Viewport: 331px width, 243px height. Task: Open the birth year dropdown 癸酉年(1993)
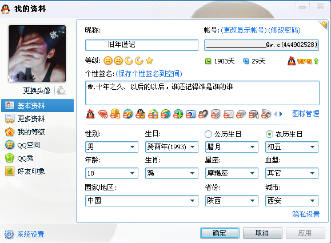[172, 147]
